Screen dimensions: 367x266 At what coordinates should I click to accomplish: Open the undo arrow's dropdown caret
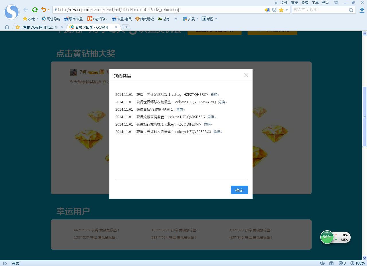pos(48,10)
